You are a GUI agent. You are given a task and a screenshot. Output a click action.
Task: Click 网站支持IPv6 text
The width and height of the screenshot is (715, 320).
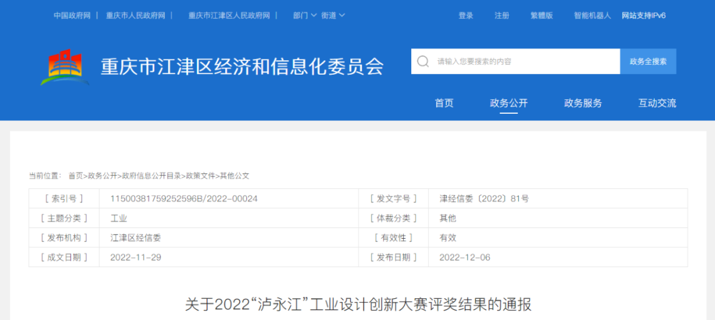coord(644,15)
